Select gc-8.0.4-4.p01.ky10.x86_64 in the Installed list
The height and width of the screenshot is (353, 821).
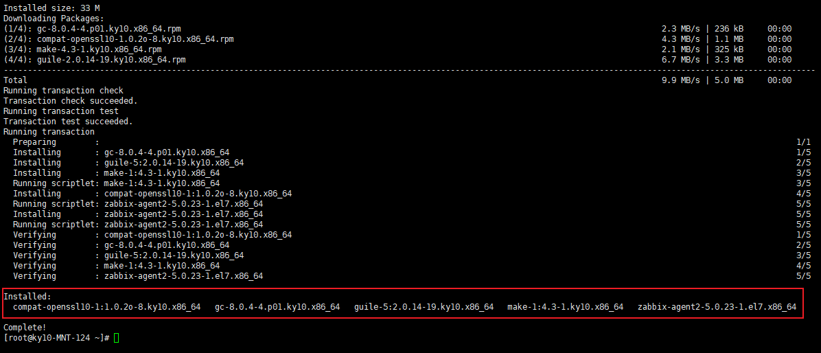click(x=277, y=307)
